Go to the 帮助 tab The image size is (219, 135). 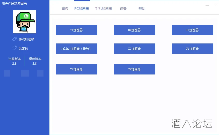click(142, 9)
